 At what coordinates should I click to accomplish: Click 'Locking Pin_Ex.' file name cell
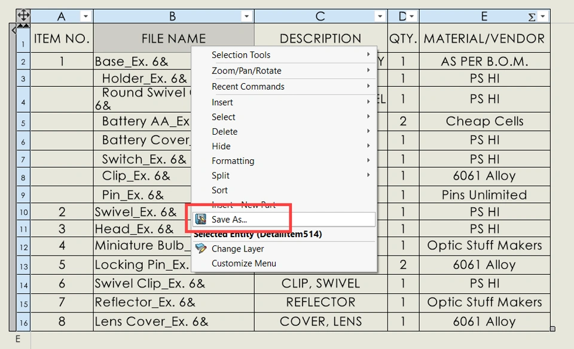tap(143, 265)
